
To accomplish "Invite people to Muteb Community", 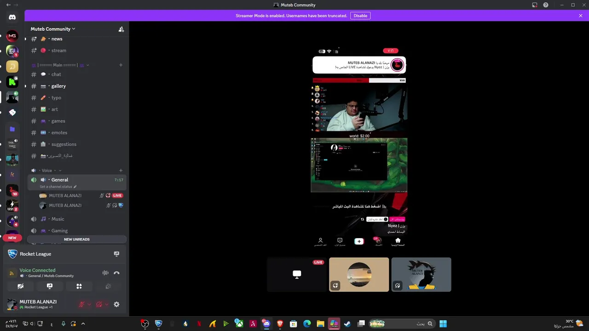I will point(121,29).
